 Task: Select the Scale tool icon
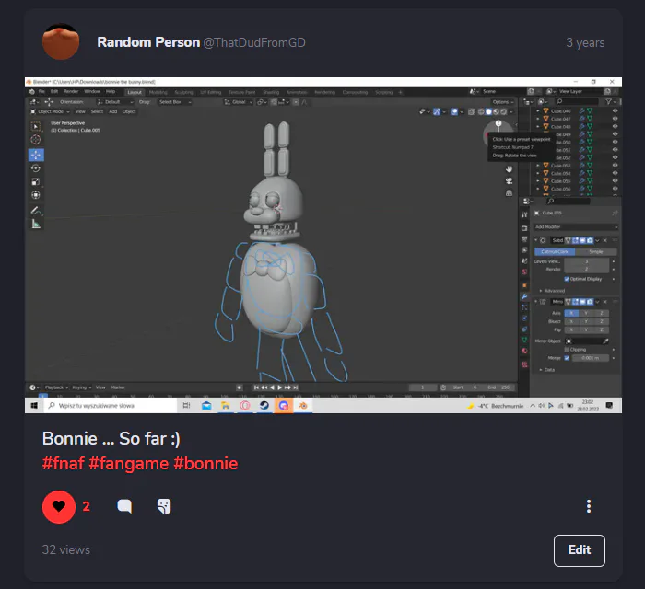pos(36,181)
